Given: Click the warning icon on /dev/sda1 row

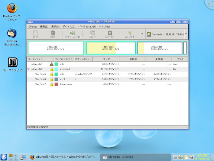Looking at the screenshot, I should click(52, 64).
